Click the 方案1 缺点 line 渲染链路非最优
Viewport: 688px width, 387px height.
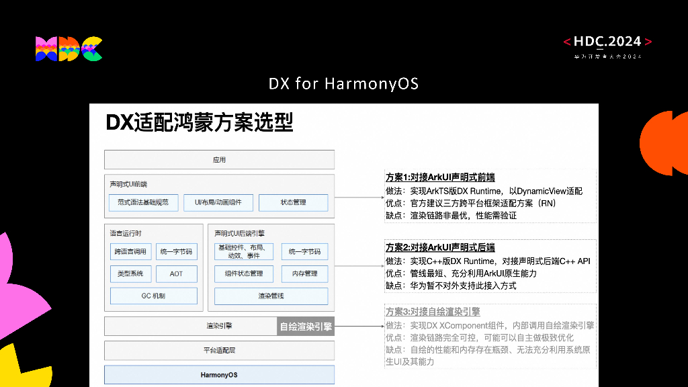click(x=451, y=216)
